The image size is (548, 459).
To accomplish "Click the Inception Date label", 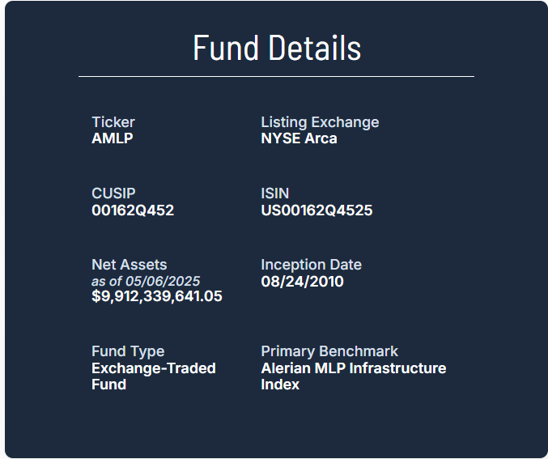I will (311, 265).
